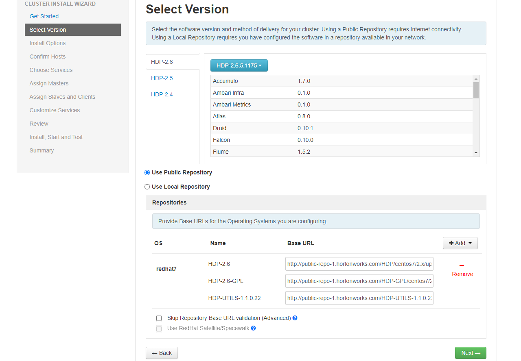This screenshot has height=361, width=521.
Task: Select Use Public Repository radio option
Action: click(147, 172)
